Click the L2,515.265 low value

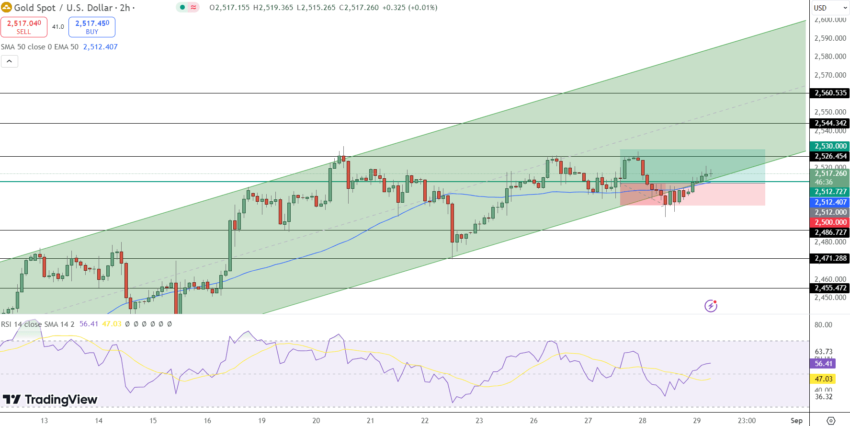click(316, 8)
